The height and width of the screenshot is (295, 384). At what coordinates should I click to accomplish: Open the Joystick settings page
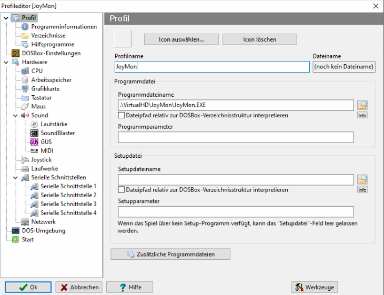click(41, 160)
